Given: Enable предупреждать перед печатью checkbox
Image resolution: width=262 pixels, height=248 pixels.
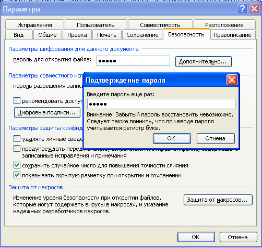Looking at the screenshot, I should [17, 149].
